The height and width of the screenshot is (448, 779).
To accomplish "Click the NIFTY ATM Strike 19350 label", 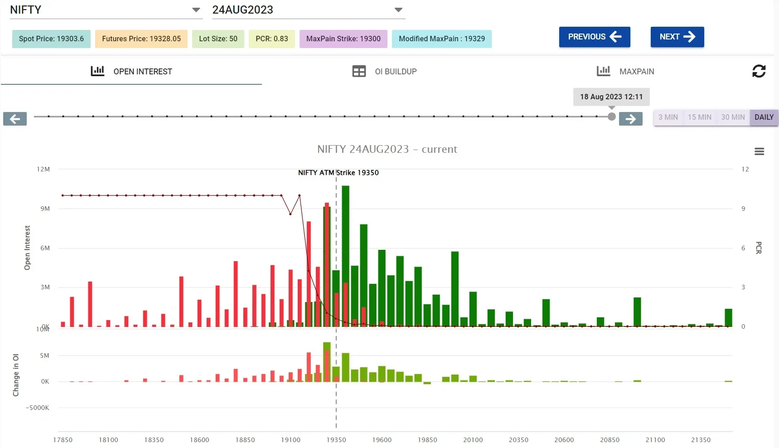I will pos(338,173).
